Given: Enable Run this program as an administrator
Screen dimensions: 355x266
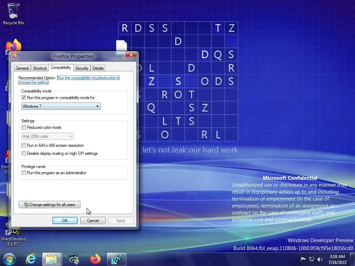Looking at the screenshot, I should pyautogui.click(x=24, y=172).
